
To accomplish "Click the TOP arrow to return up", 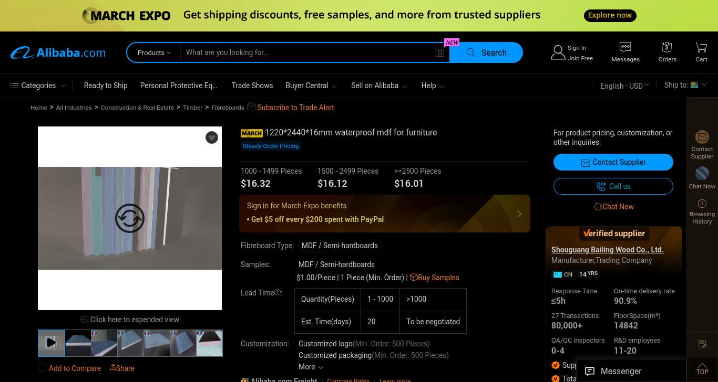I will [702, 368].
